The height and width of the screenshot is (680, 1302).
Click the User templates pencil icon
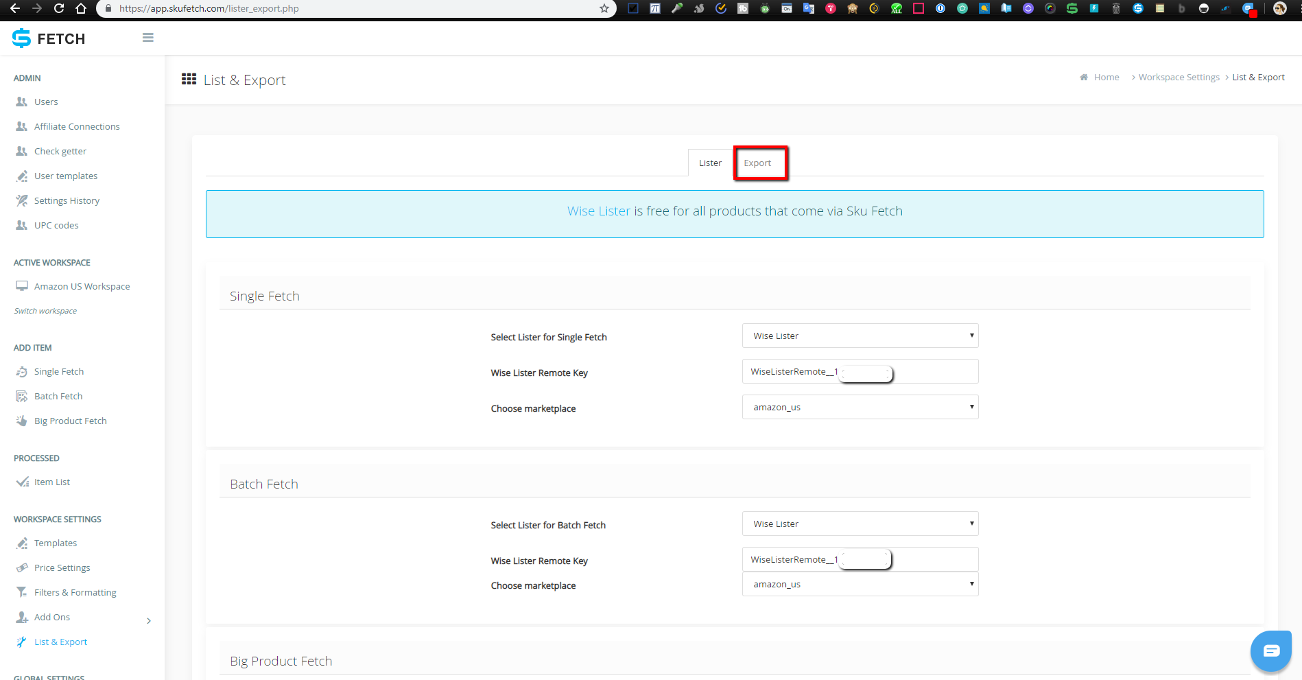click(x=22, y=176)
